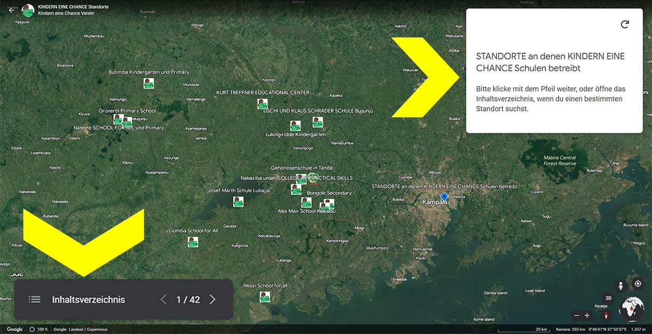
Task: Click the Grünerbl Primary School label
Action: (127, 111)
